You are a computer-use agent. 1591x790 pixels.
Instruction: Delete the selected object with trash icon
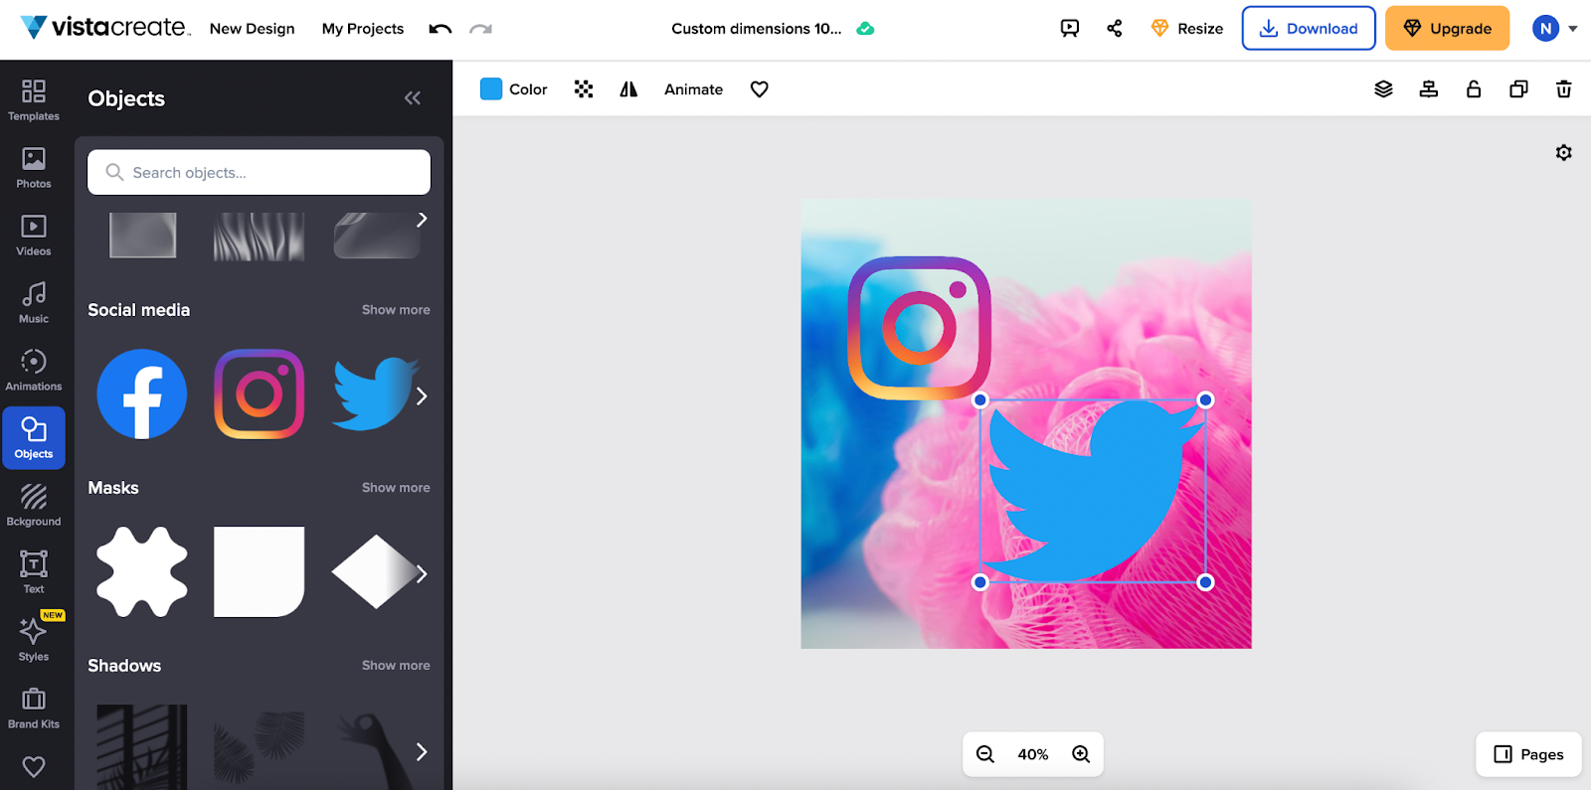[x=1564, y=89]
